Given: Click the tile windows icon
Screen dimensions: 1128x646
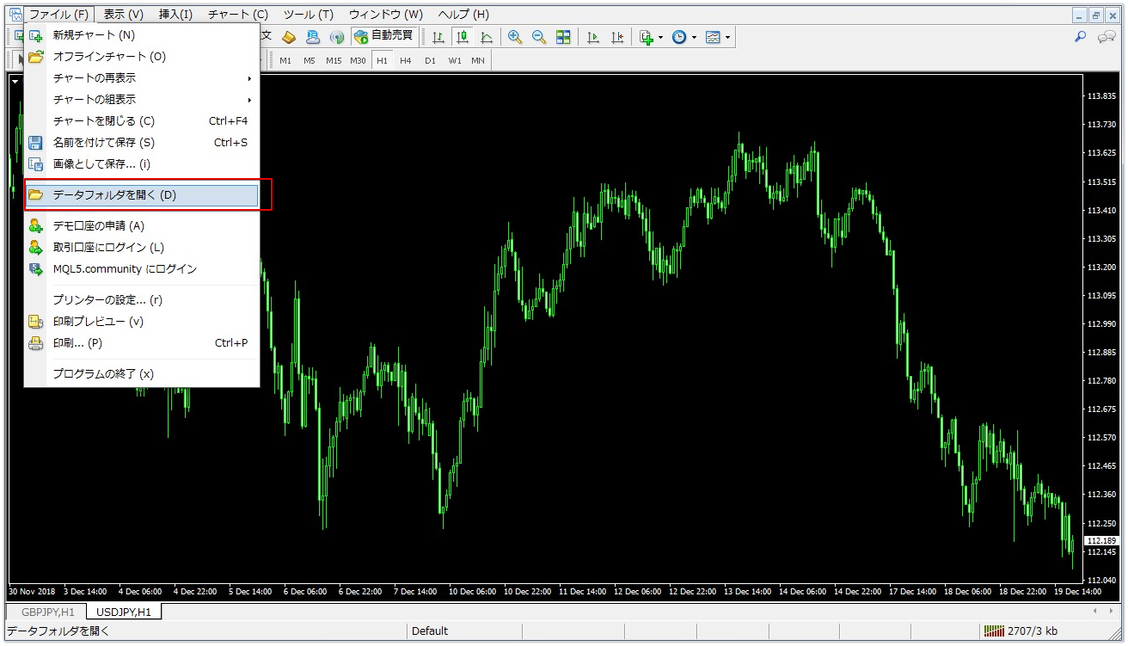Looking at the screenshot, I should coord(563,37).
